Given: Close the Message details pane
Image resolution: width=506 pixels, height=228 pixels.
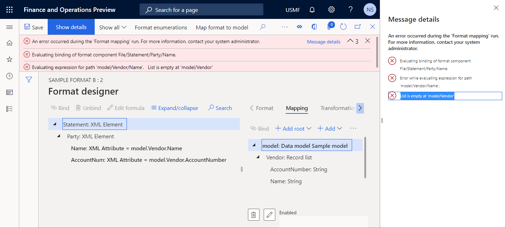Looking at the screenshot, I should (x=496, y=8).
